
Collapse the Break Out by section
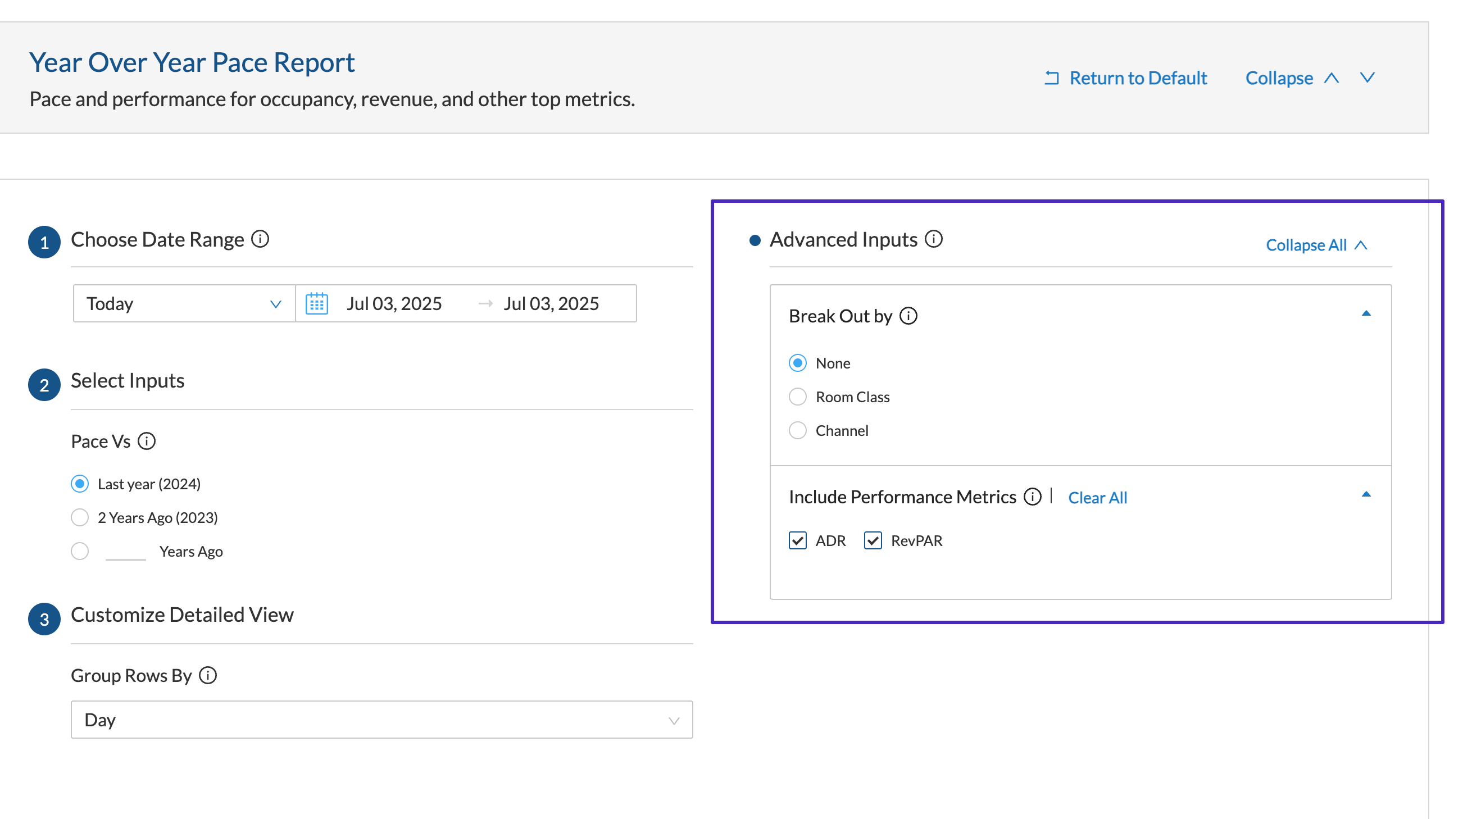(1366, 313)
